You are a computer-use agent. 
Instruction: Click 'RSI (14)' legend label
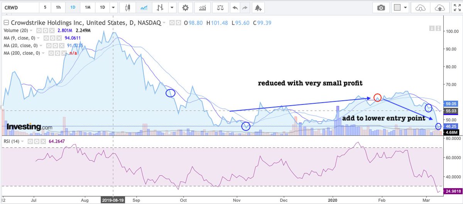click(12, 141)
